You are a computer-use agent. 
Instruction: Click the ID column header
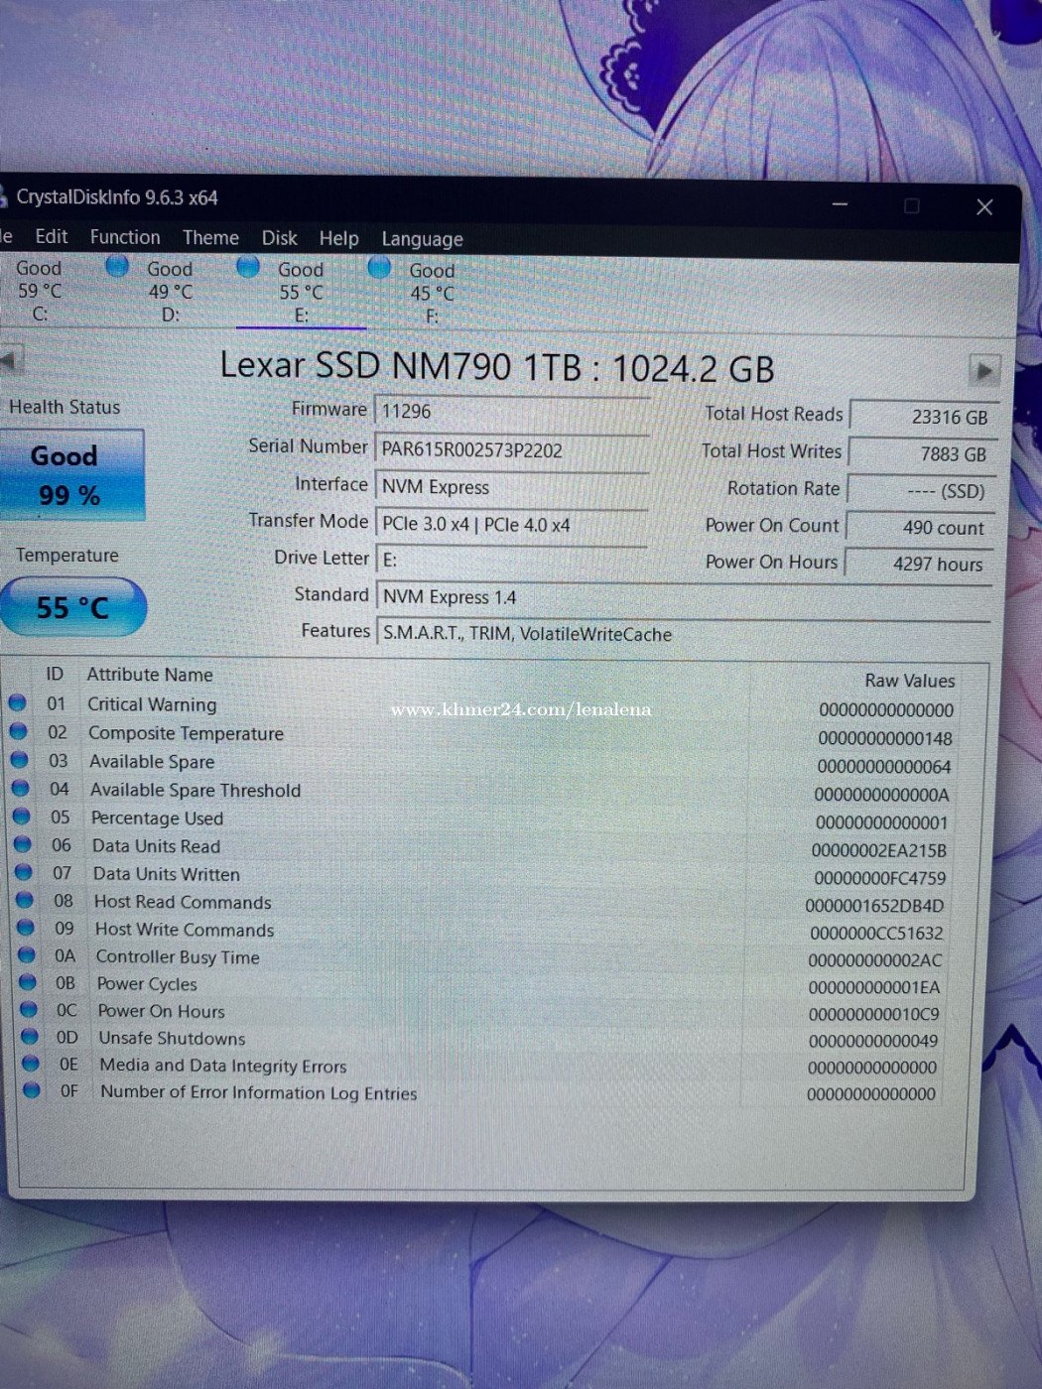[x=55, y=674]
